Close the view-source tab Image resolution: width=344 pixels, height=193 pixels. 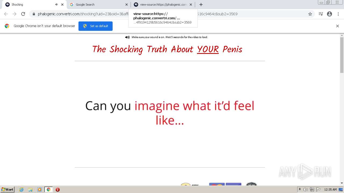pos(191,5)
